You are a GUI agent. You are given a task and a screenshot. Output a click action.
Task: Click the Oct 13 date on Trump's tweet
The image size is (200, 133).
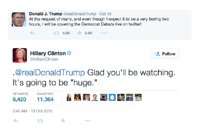[105, 14]
